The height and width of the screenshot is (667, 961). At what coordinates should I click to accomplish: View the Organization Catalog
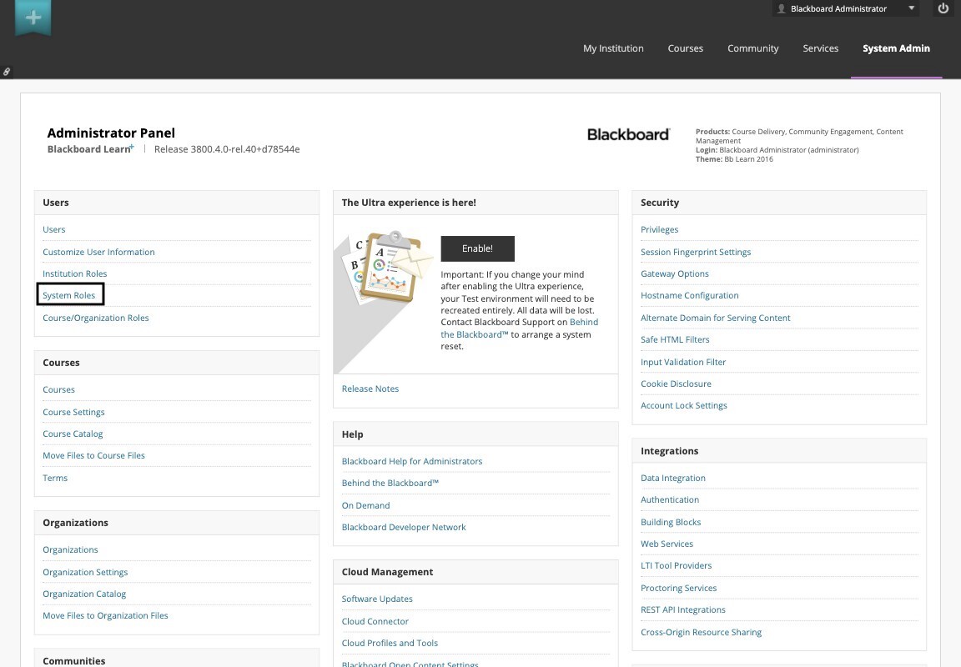[x=84, y=594]
